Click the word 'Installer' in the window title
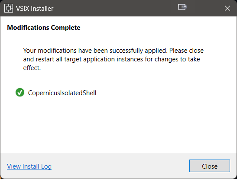Image resolution: width=237 pixels, height=179 pixels. [x=42, y=9]
